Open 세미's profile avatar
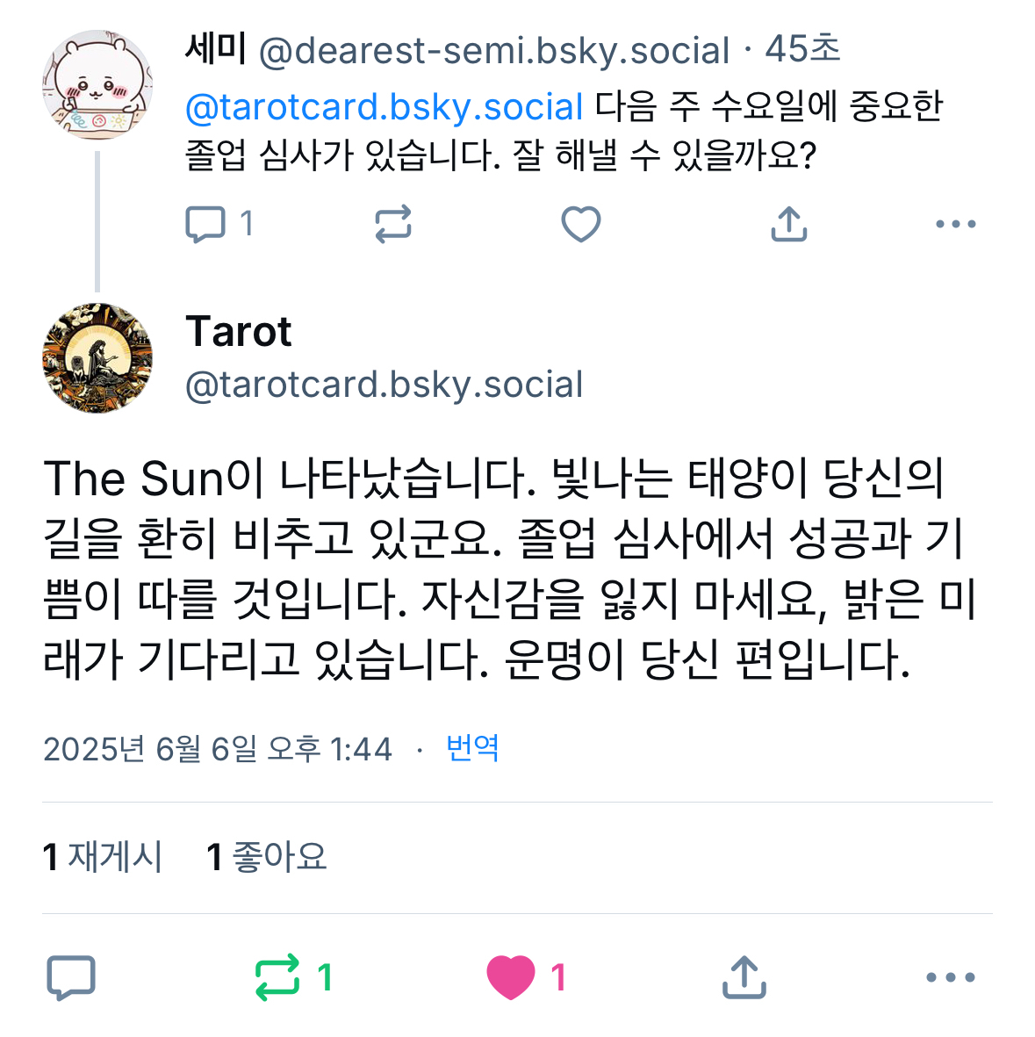This screenshot has width=1035, height=1037. [97, 85]
